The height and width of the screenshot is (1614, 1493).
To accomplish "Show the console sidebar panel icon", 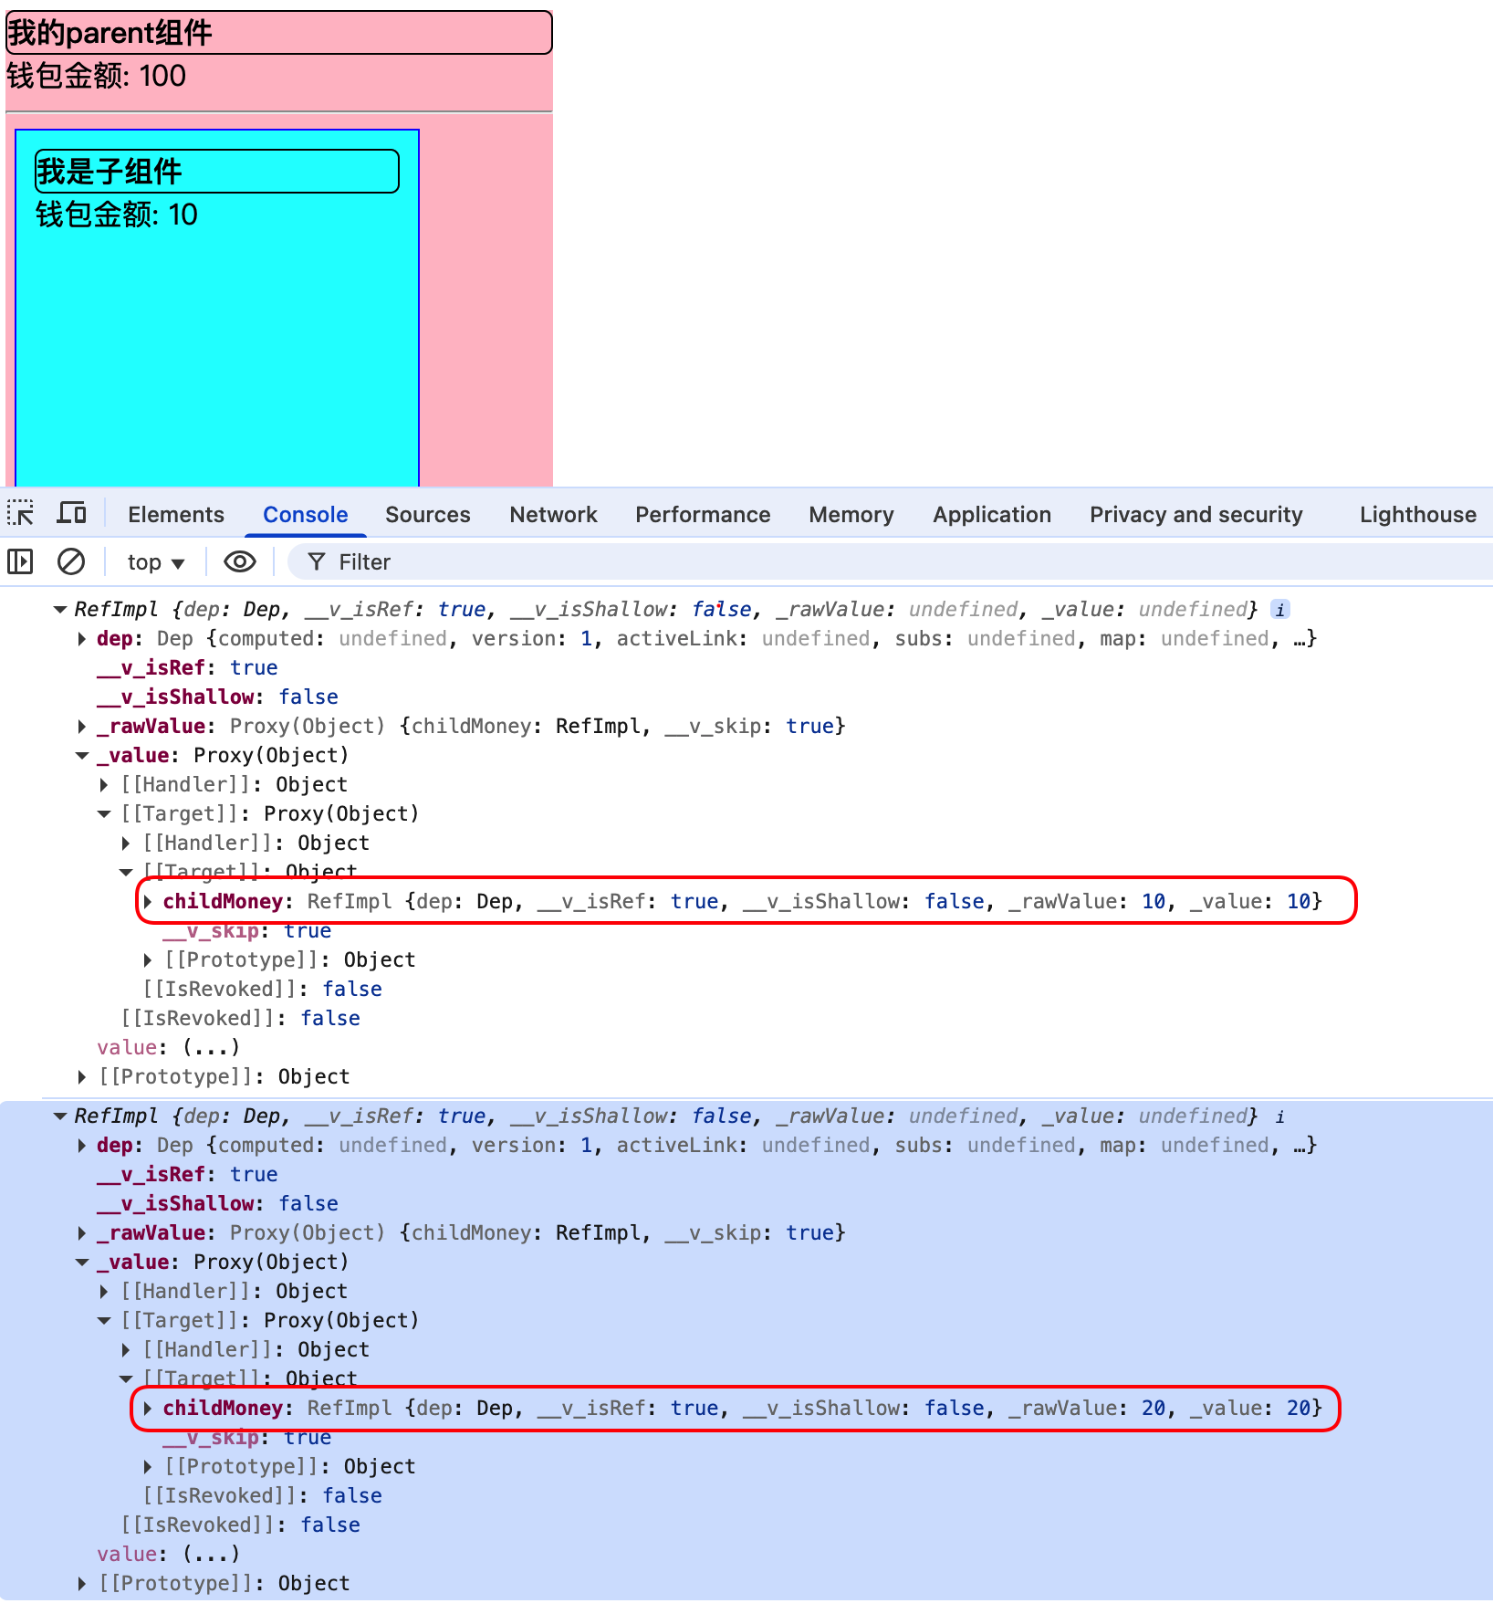I will click(20, 561).
